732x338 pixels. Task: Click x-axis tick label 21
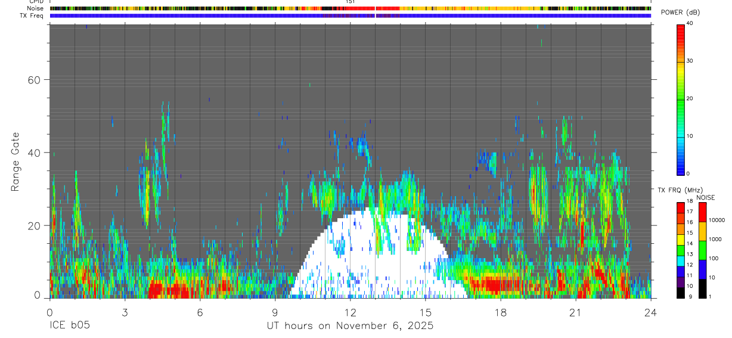tap(575, 312)
